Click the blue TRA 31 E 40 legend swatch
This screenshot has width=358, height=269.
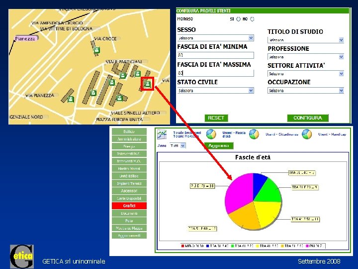click(207, 246)
